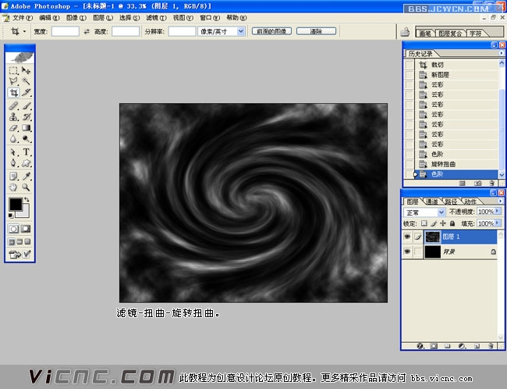This screenshot has height=389, width=507.
Task: Select the Notes tool
Action: (x=13, y=177)
